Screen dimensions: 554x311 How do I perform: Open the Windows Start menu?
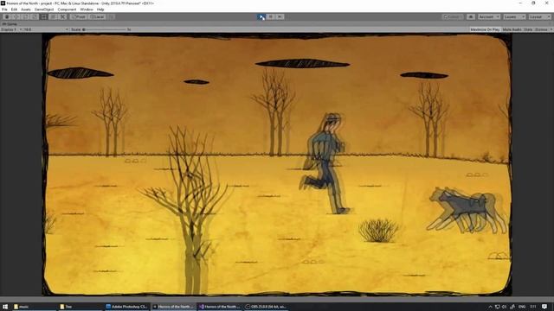pyautogui.click(x=5, y=307)
